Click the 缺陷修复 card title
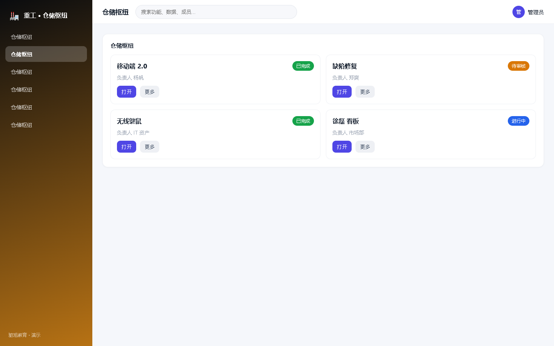This screenshot has height=346, width=554. [345, 66]
